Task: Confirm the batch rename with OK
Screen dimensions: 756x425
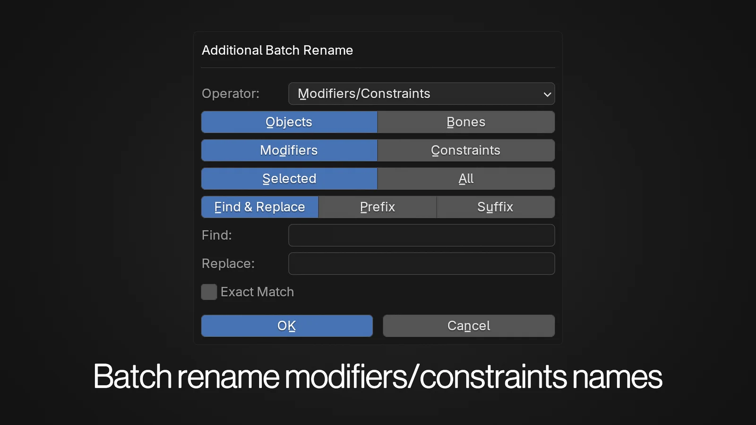Action: point(286,325)
